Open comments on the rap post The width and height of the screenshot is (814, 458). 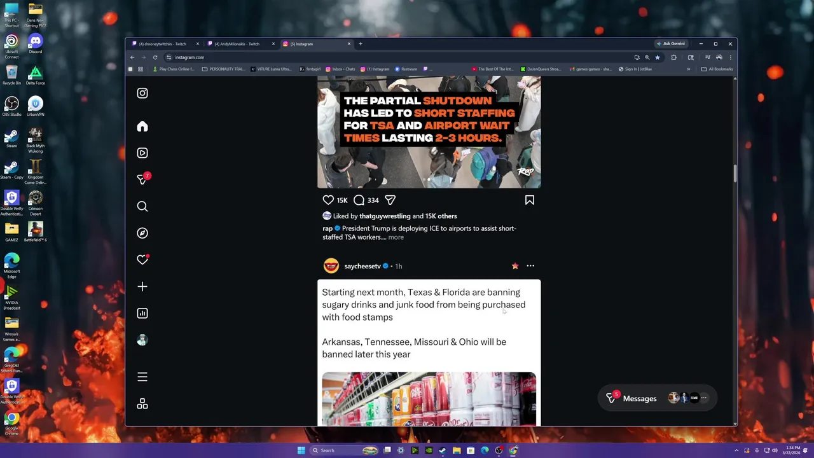click(x=359, y=200)
